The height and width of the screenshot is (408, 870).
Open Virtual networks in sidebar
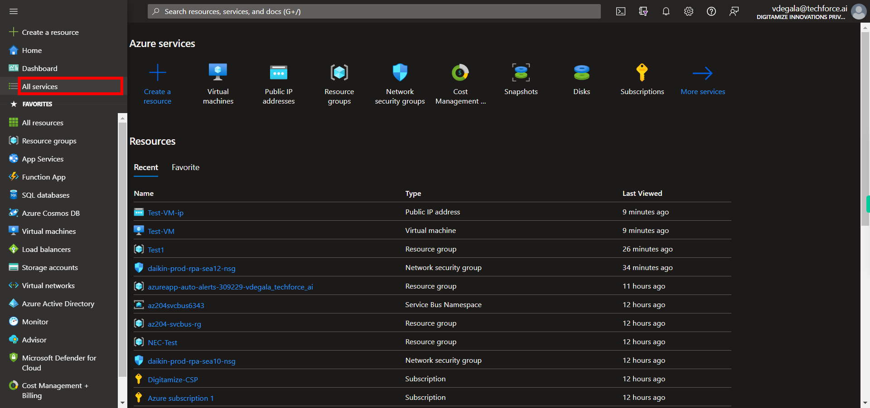(x=48, y=285)
